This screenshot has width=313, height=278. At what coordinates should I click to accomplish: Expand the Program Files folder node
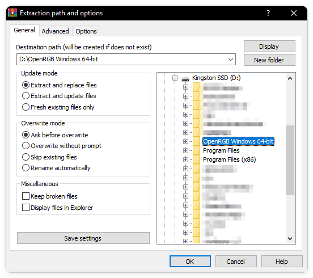point(185,150)
